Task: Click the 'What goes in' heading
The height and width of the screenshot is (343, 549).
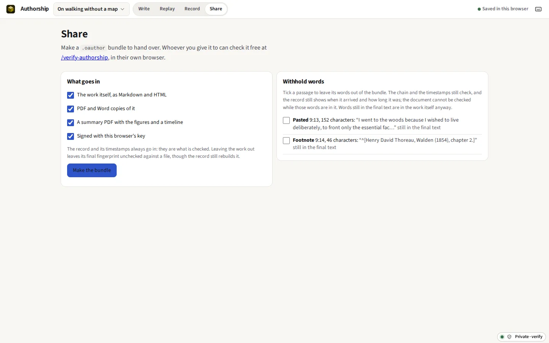Action: [x=83, y=82]
